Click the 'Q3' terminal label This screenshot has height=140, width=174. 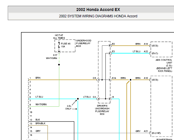pos(94,97)
